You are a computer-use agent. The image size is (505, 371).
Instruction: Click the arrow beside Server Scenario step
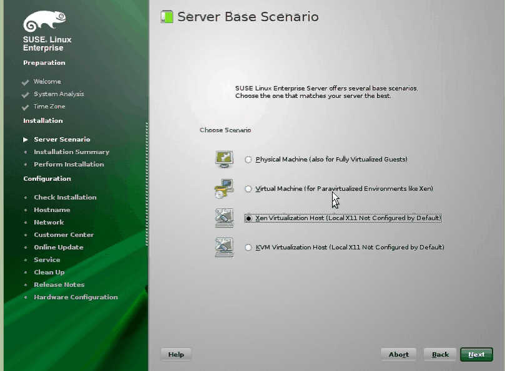tap(26, 139)
